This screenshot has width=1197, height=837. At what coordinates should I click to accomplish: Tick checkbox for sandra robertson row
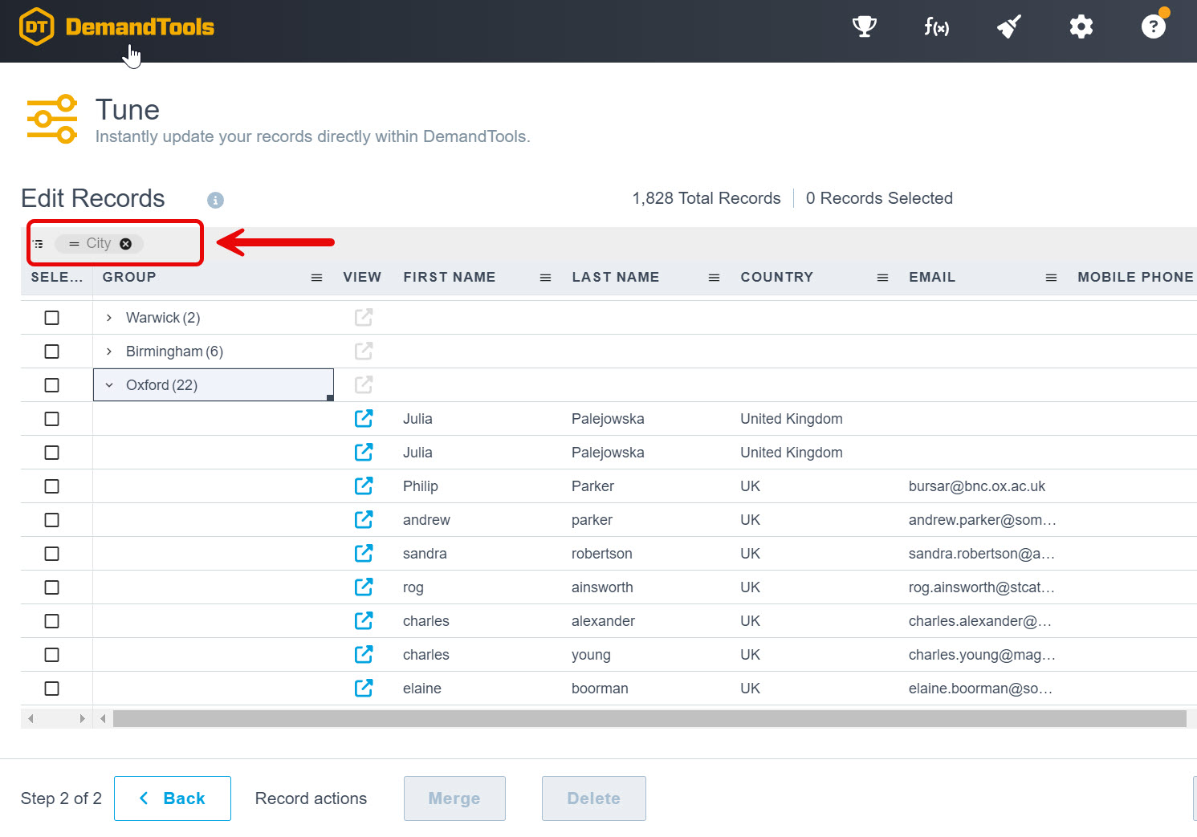[52, 554]
